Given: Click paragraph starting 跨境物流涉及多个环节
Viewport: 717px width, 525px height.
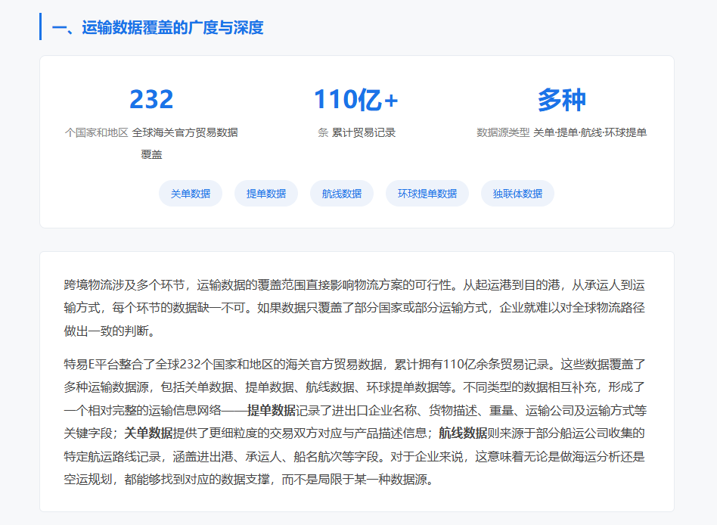Looking at the screenshot, I should [x=355, y=308].
